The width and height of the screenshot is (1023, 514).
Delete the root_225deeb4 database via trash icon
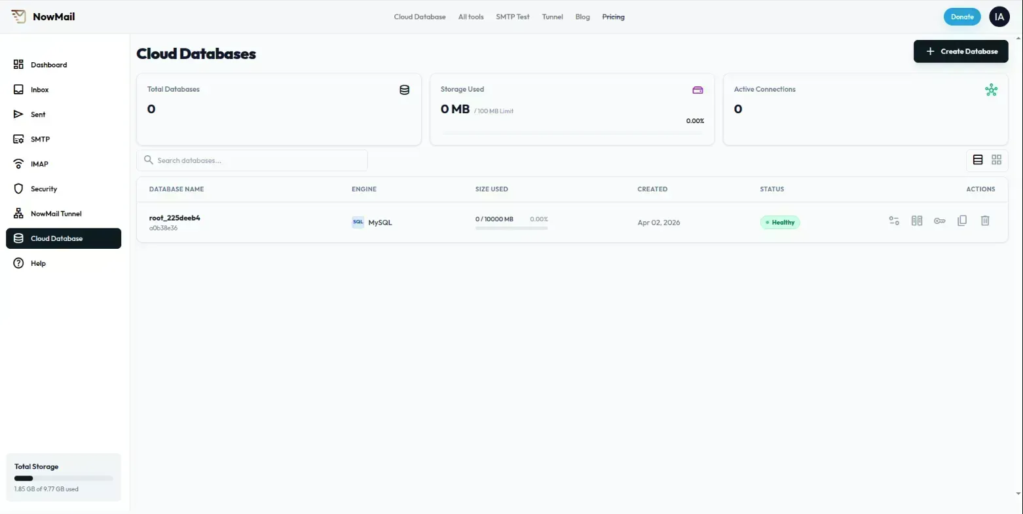[x=985, y=221]
